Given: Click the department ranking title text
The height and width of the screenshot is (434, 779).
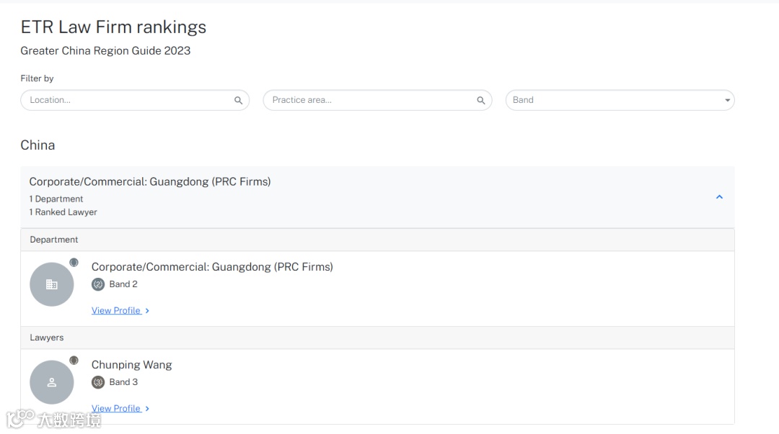Looking at the screenshot, I should (x=212, y=267).
